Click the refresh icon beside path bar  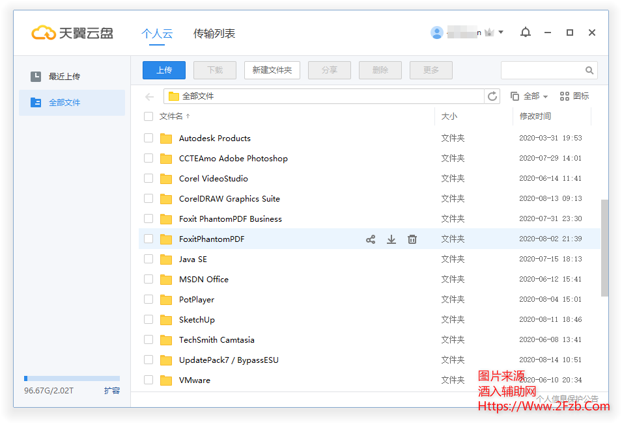pyautogui.click(x=492, y=96)
